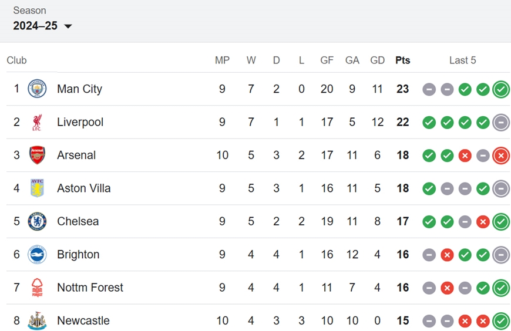Click the Man City club crest
Viewport: 511px width, 331px height.
tap(37, 89)
